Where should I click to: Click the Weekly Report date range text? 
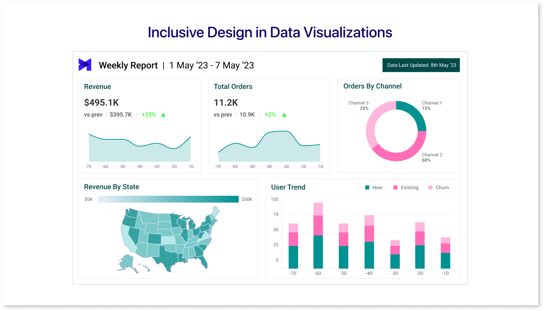coord(211,66)
